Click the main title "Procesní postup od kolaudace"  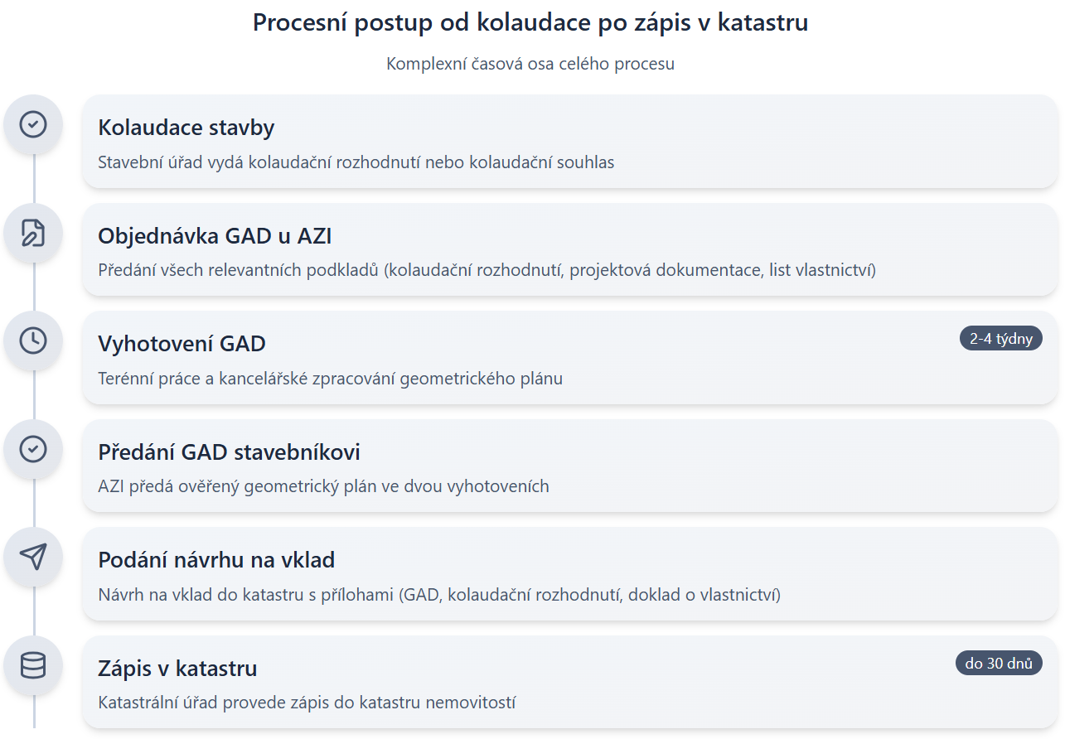530,23
